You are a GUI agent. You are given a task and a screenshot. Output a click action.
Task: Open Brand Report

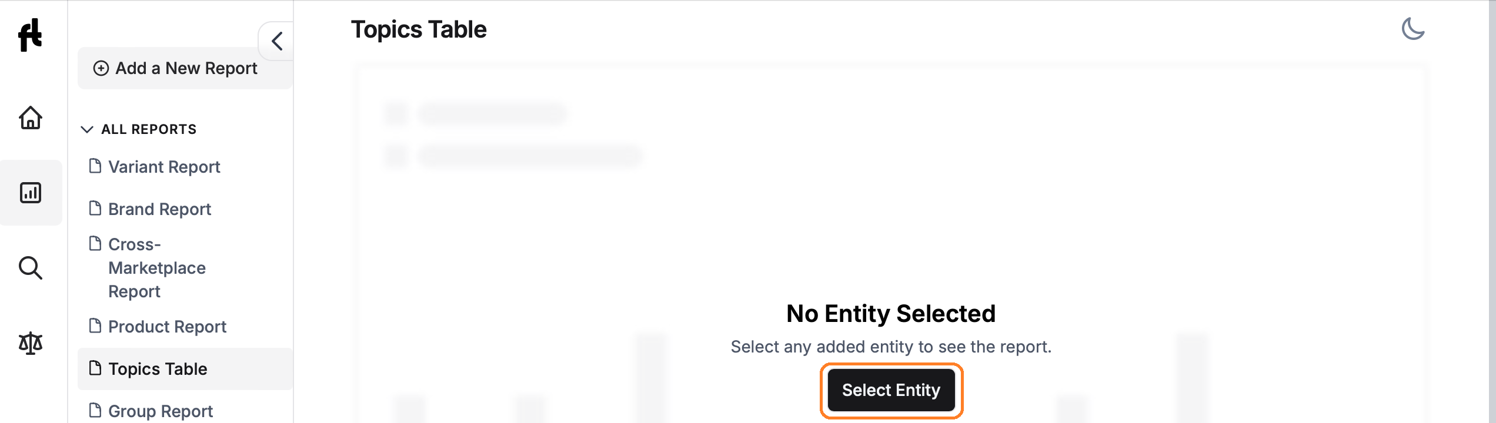coord(159,209)
